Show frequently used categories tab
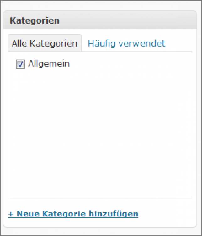The image size is (202, 236). (x=126, y=43)
